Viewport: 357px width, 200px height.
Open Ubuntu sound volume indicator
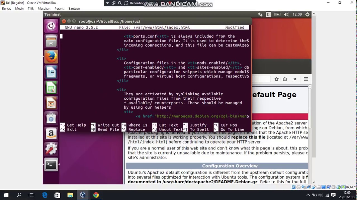click(286, 14)
